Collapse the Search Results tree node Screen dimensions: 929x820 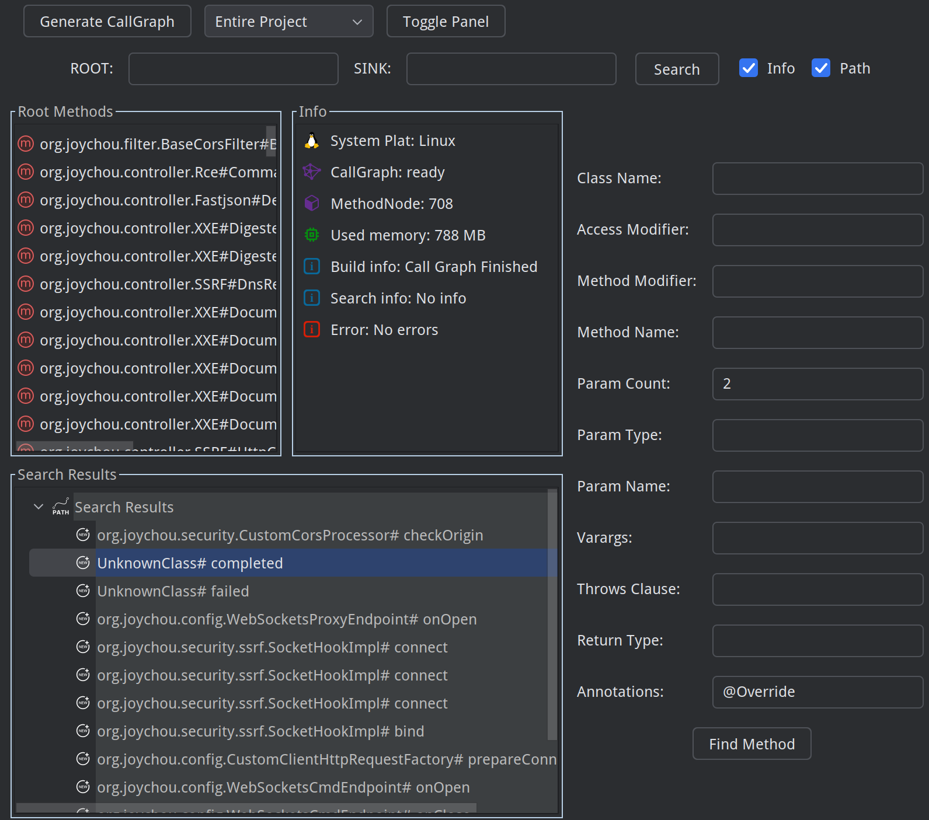[x=39, y=507]
